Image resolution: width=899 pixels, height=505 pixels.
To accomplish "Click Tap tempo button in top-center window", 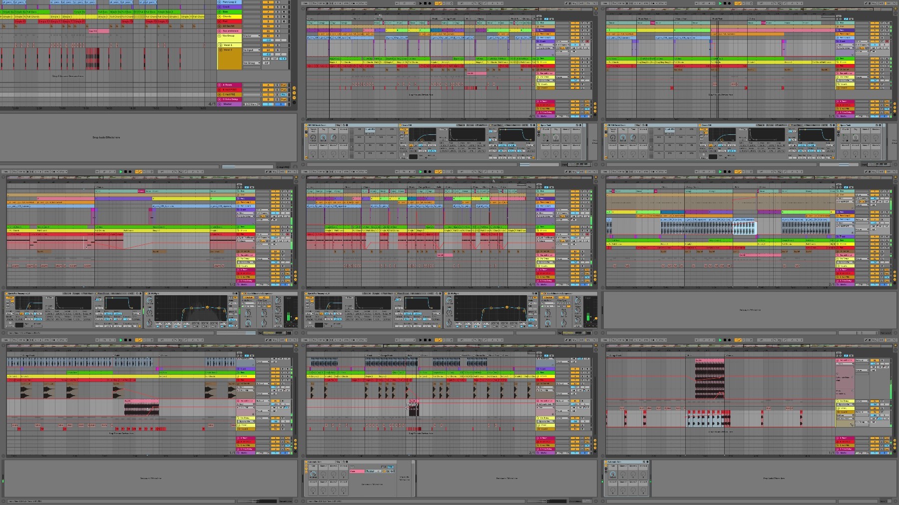I will click(x=305, y=3).
